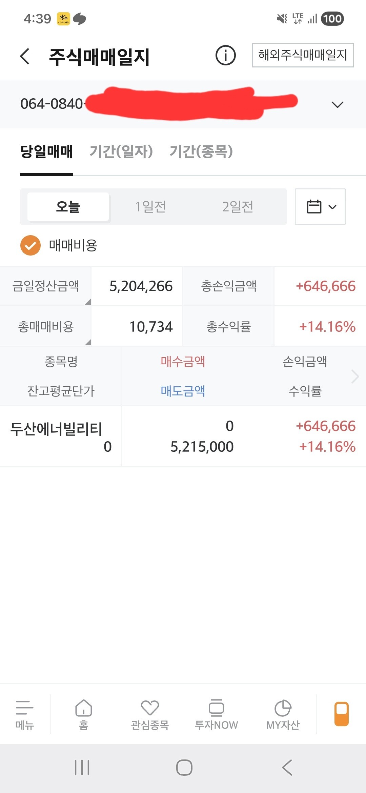Viewport: 366px width, 793px height.
Task: Select the 2일전 segment
Action: [238, 207]
